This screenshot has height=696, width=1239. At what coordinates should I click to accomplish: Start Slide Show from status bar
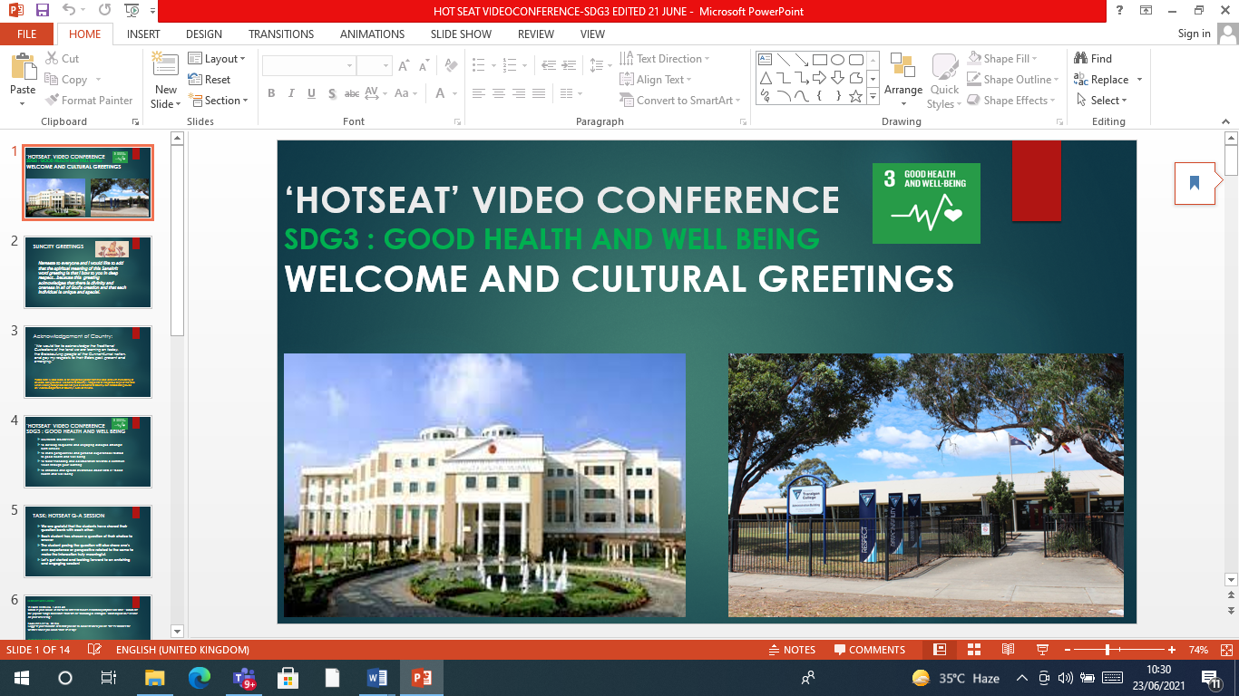1042,650
